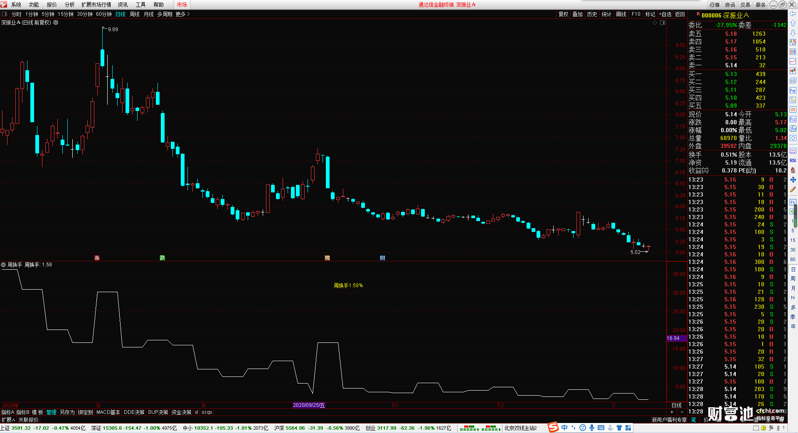
Task: Switch to 分时 chart period
Action: (16, 14)
